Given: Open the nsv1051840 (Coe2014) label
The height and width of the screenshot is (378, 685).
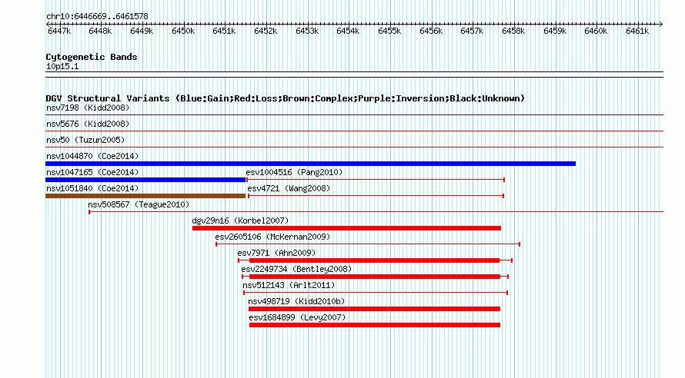Looking at the screenshot, I should click(92, 188).
